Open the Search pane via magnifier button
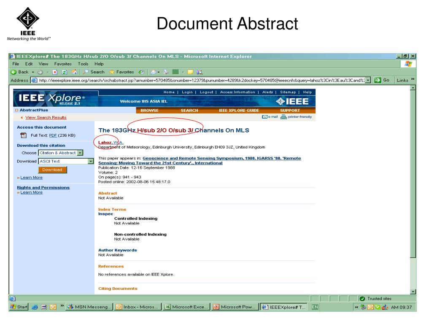 click(94, 72)
